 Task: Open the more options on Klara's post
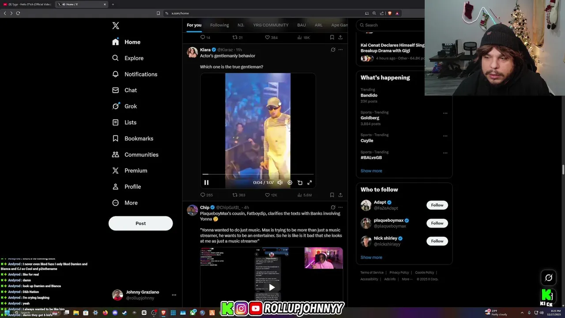point(340,50)
